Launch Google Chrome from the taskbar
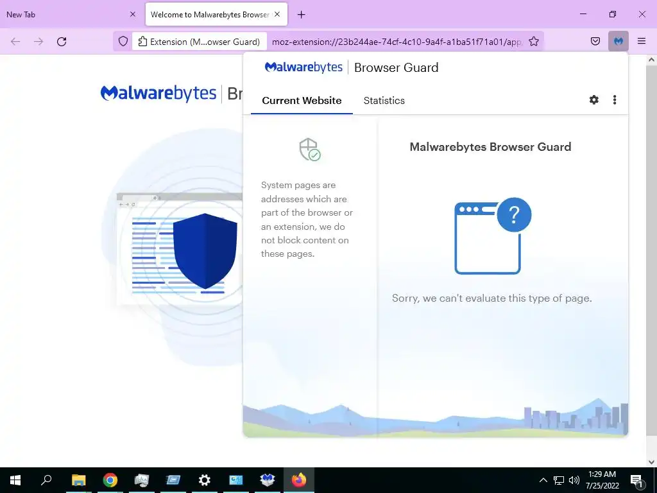This screenshot has height=493, width=657. (110, 480)
